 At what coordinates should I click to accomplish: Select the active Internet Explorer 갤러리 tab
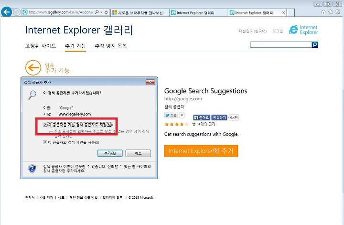255,13
